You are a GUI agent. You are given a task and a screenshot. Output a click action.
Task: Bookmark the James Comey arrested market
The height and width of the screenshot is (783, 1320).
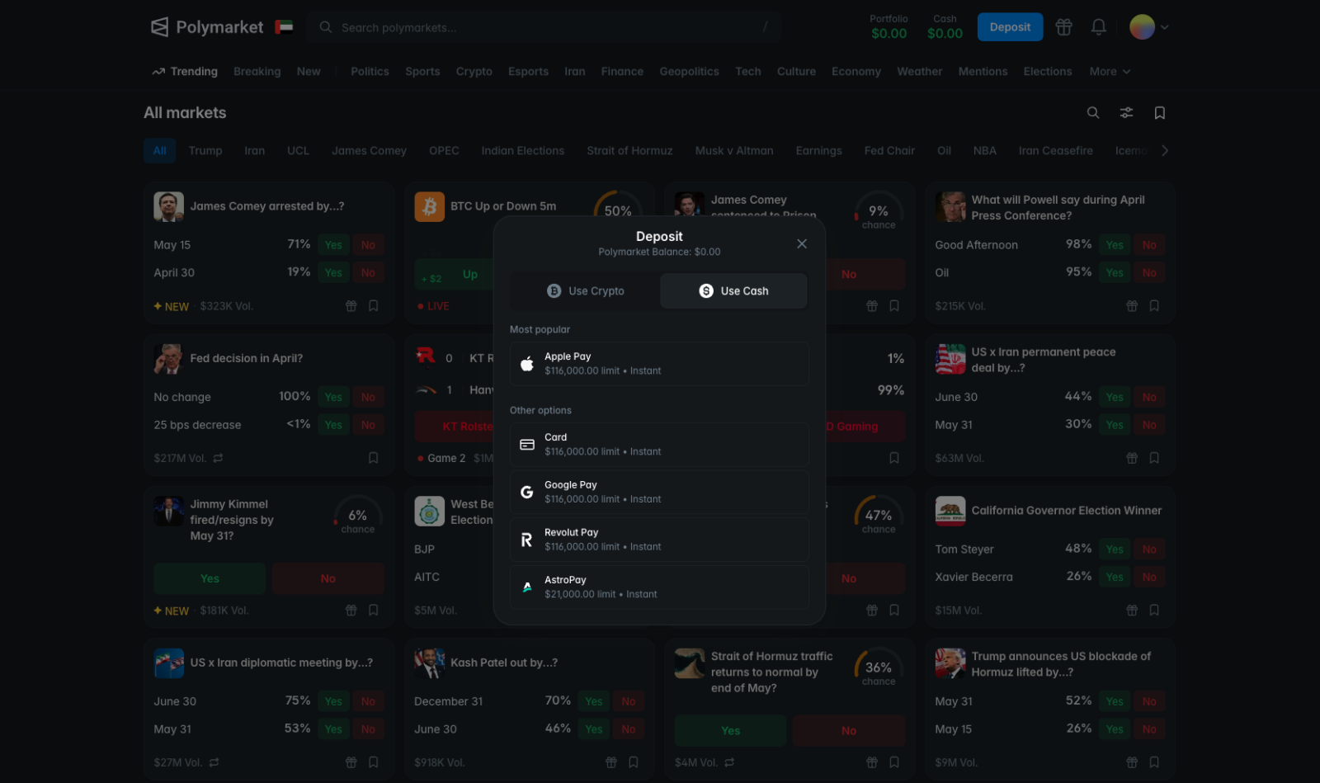click(x=374, y=306)
